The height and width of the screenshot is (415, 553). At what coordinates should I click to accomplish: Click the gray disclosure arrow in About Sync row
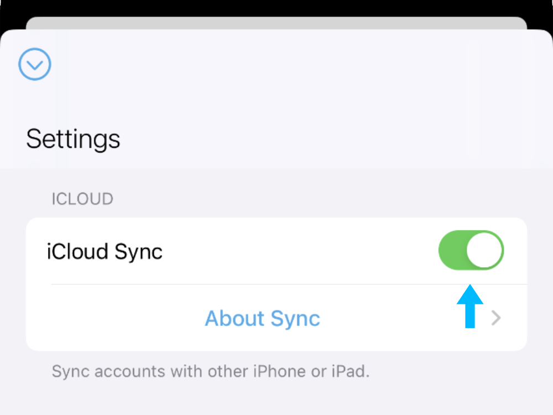click(496, 318)
